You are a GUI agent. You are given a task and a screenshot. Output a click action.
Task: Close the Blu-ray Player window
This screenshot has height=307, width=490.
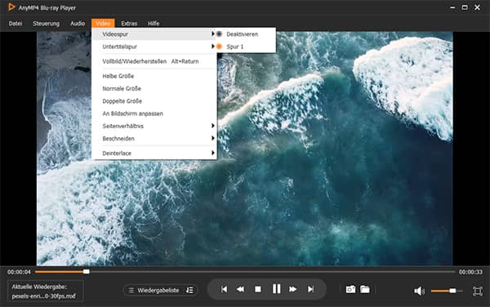pyautogui.click(x=477, y=7)
